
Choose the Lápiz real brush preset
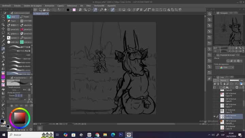[19, 59]
